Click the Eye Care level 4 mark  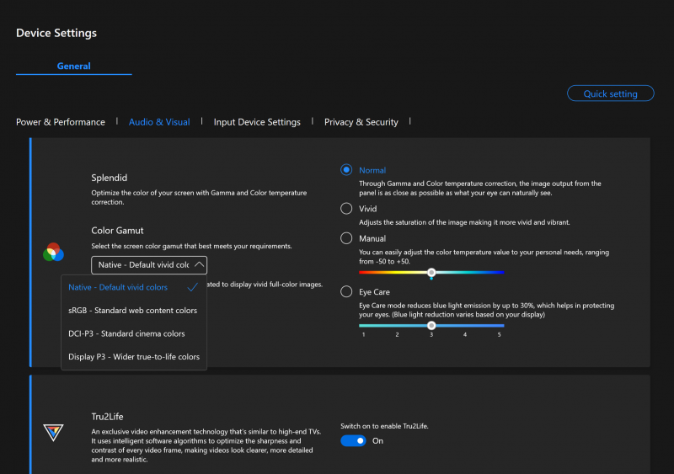click(465, 334)
